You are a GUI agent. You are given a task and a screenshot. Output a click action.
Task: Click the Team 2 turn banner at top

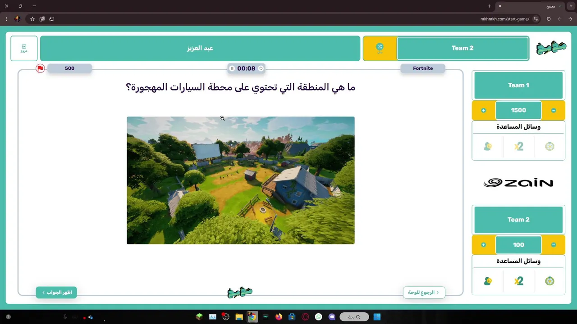click(x=463, y=48)
